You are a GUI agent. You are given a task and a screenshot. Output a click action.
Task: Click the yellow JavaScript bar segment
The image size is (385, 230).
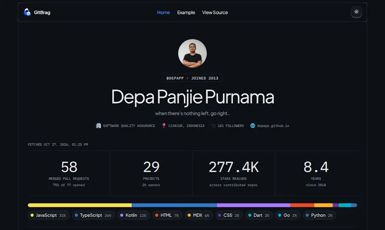[x=80, y=205]
